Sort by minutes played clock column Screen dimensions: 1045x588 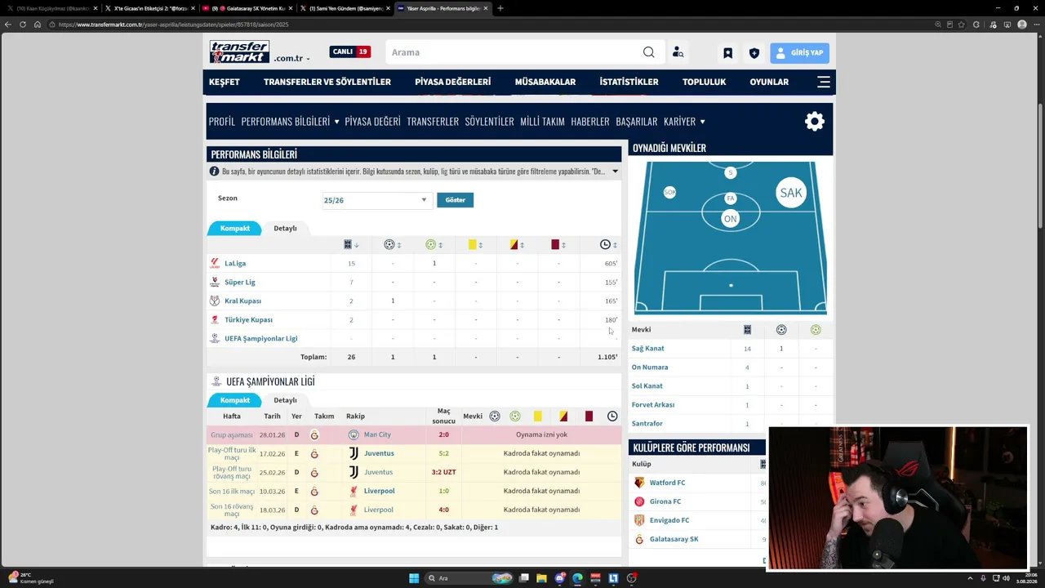608,245
